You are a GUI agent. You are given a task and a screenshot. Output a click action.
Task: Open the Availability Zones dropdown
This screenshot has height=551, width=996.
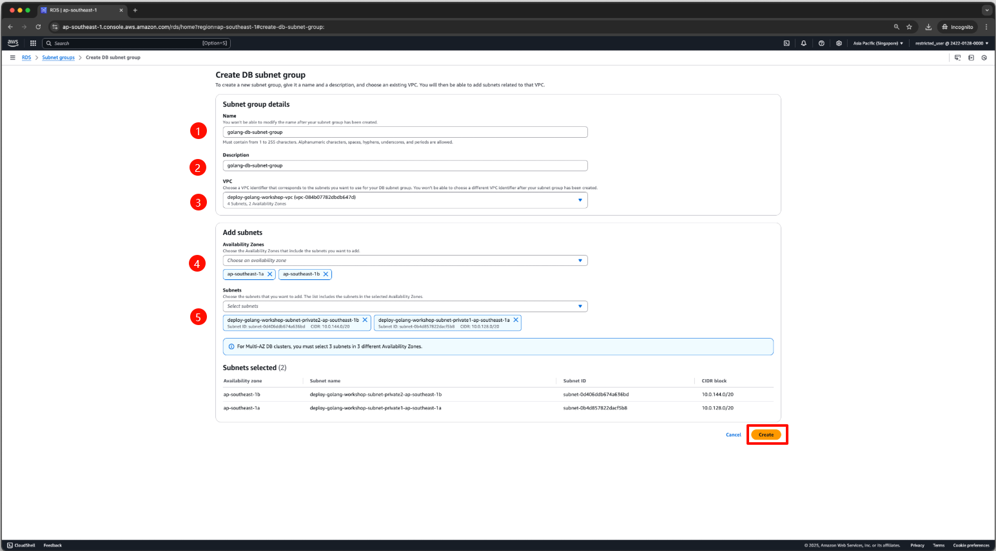pos(405,261)
